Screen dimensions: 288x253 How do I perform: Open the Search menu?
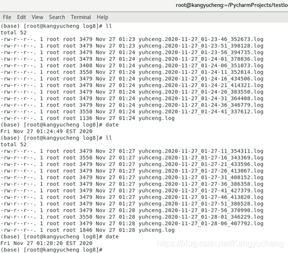pos(57,17)
